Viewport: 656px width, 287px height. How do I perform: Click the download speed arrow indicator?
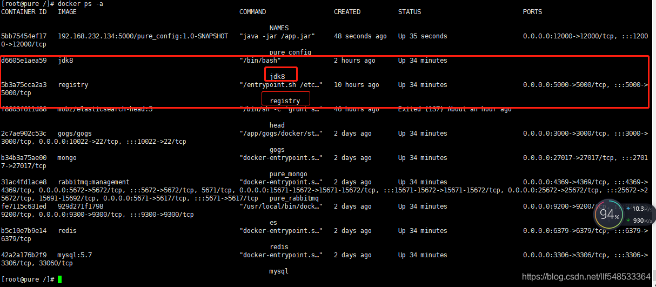click(628, 221)
